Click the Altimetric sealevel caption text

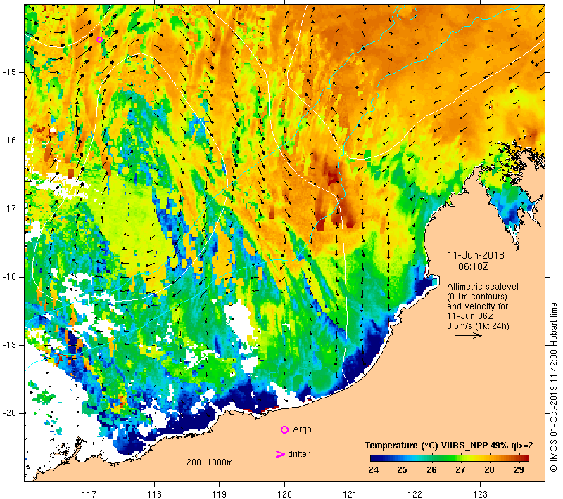click(483, 287)
